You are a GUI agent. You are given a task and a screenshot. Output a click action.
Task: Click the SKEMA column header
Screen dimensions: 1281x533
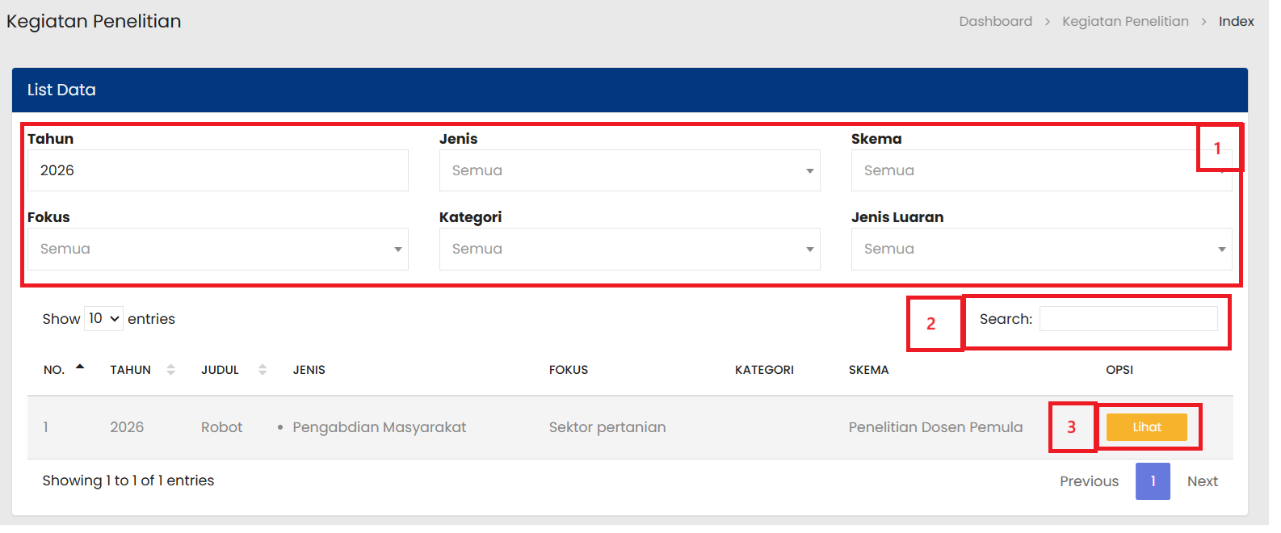(x=868, y=370)
